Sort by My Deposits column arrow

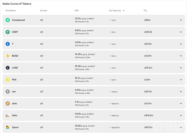[124, 11]
